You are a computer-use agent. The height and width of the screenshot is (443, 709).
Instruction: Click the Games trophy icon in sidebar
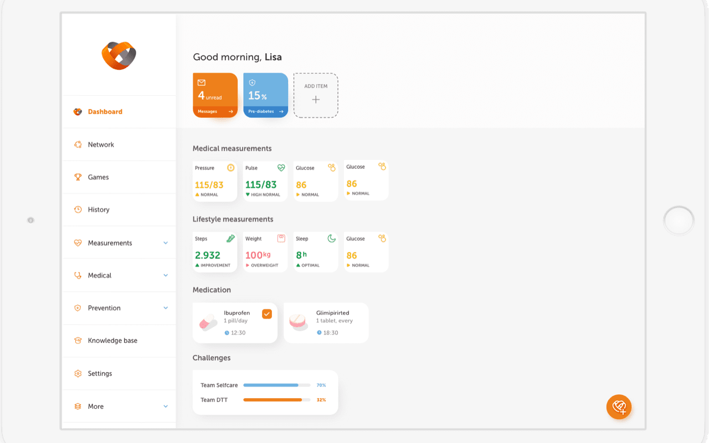pos(78,177)
